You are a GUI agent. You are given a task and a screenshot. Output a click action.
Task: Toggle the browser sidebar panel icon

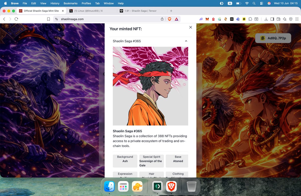tap(272, 19)
